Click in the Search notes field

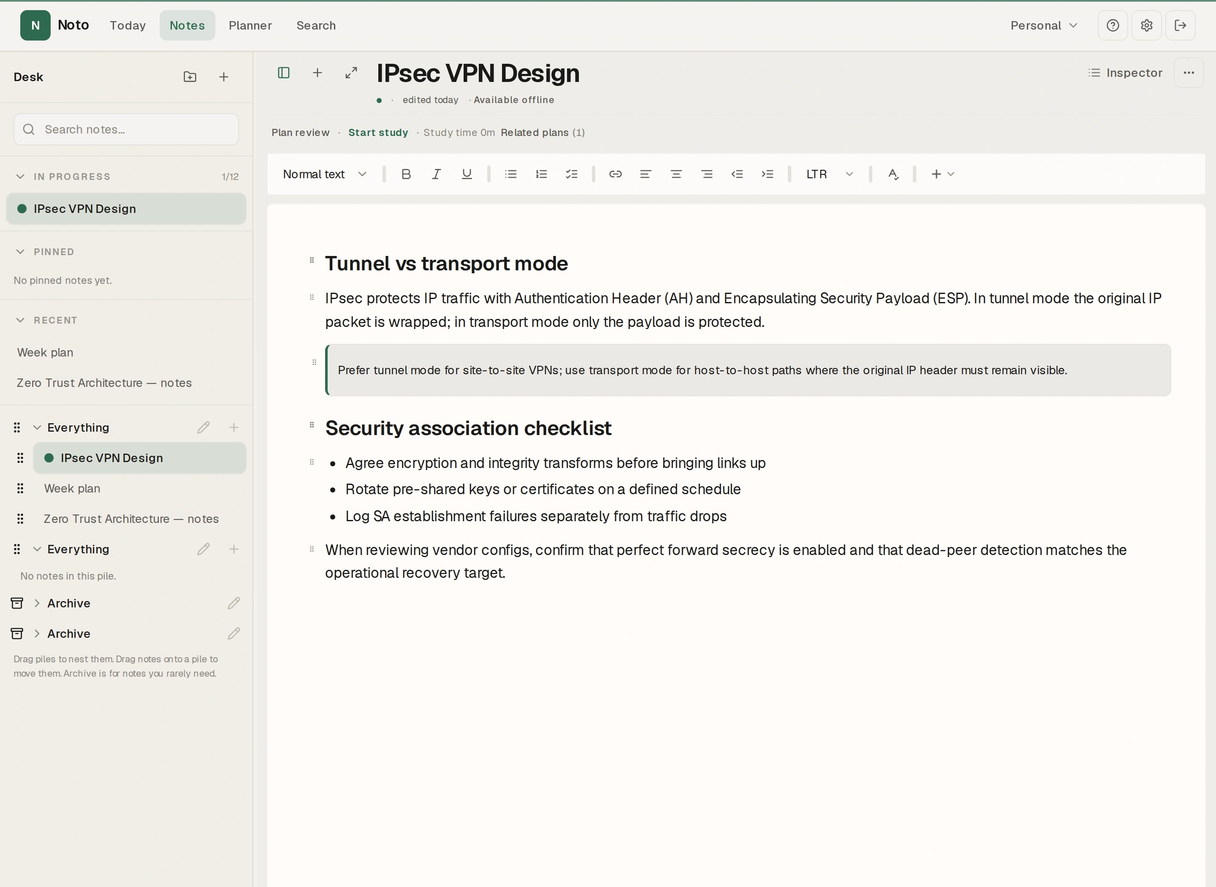[126, 129]
